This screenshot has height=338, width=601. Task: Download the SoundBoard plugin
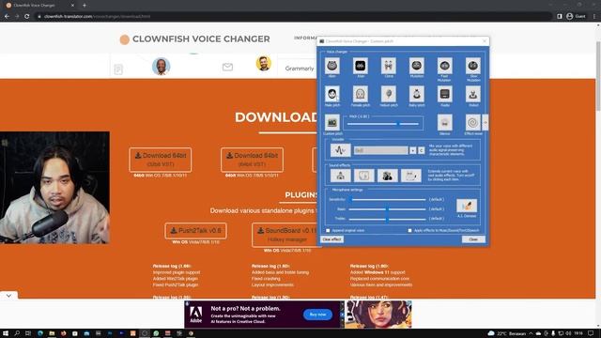tap(285, 235)
